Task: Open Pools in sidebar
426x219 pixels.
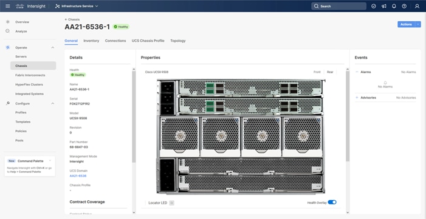Action: [x=19, y=140]
